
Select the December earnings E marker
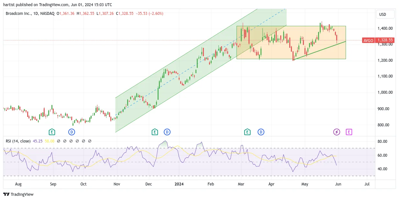point(155,132)
